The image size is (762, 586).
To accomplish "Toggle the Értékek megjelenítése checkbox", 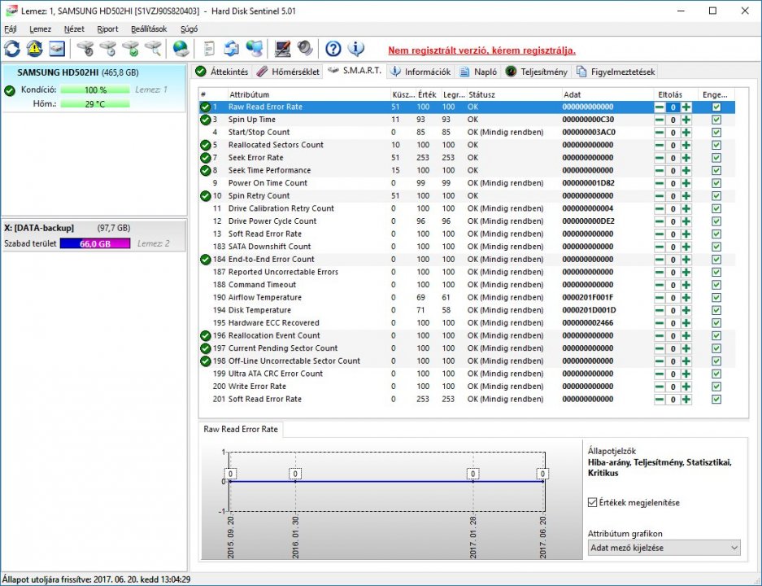I will click(x=592, y=503).
